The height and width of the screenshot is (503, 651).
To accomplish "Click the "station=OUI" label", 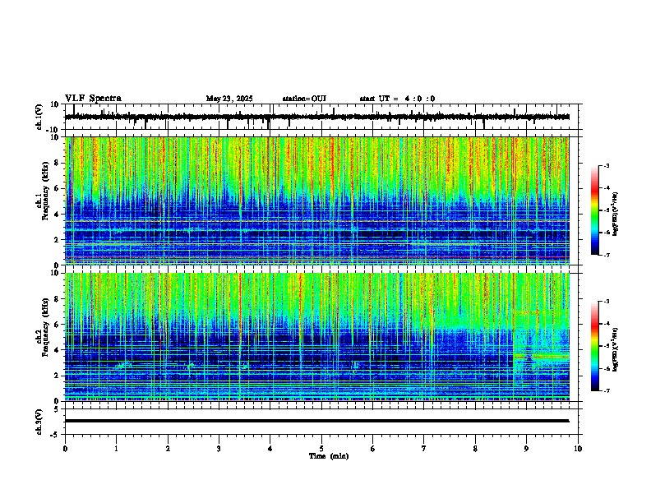I will click(x=304, y=99).
